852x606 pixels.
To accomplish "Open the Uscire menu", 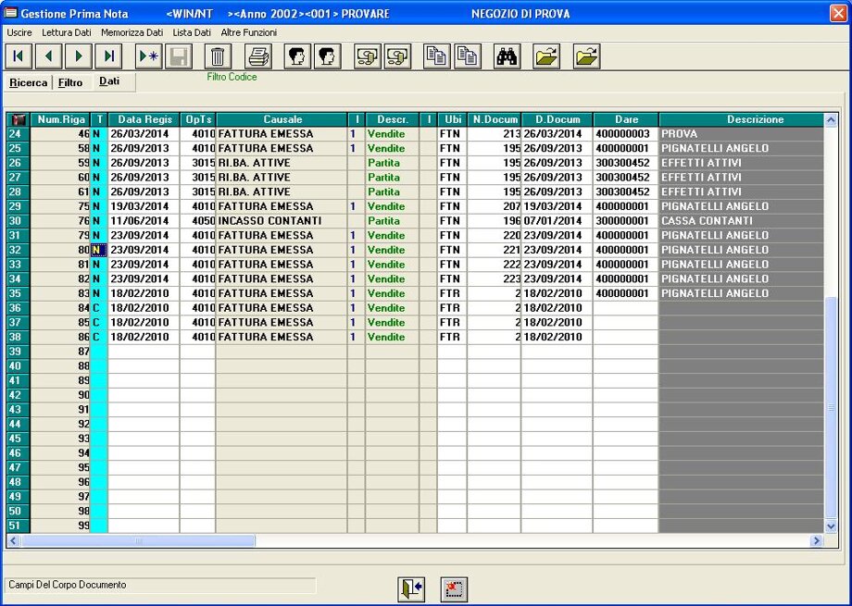I will (x=19, y=32).
